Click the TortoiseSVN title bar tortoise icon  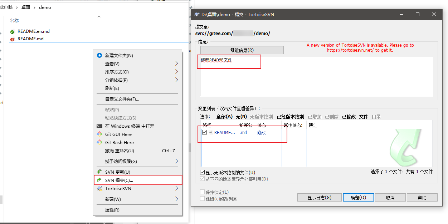coord(196,15)
